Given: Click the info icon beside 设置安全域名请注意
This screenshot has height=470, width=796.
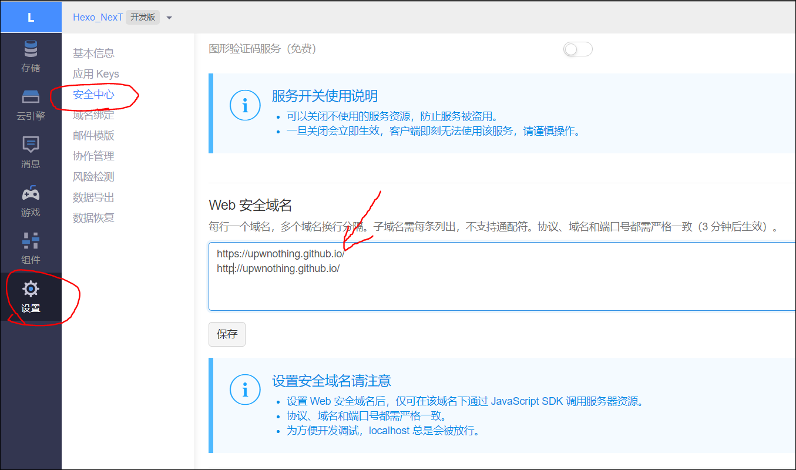Looking at the screenshot, I should pos(244,390).
